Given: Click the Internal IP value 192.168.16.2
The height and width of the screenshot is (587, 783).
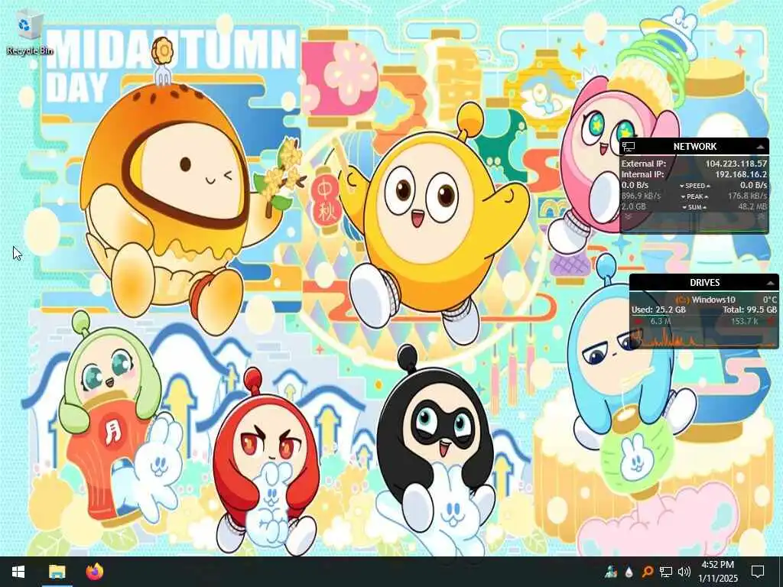Looking at the screenshot, I should point(741,174).
